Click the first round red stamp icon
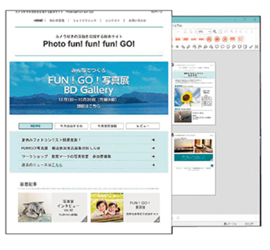Viewport: 270px width, 250px height. [x=209, y=39]
